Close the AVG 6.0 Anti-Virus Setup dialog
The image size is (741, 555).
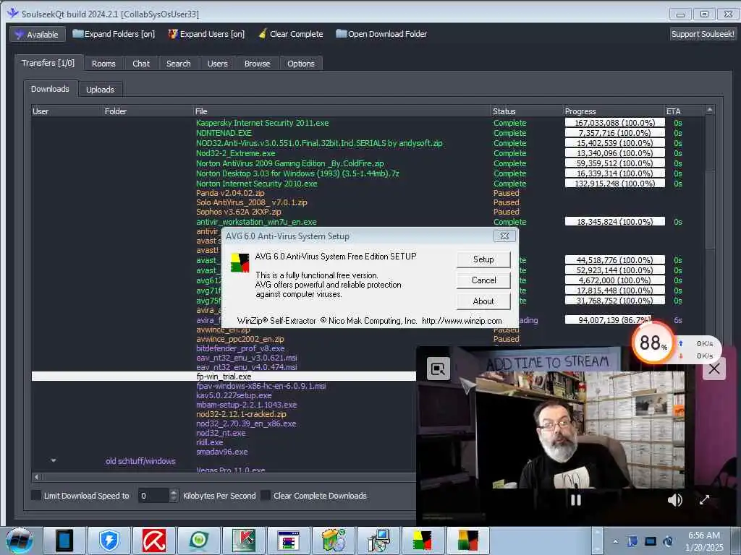pos(504,236)
